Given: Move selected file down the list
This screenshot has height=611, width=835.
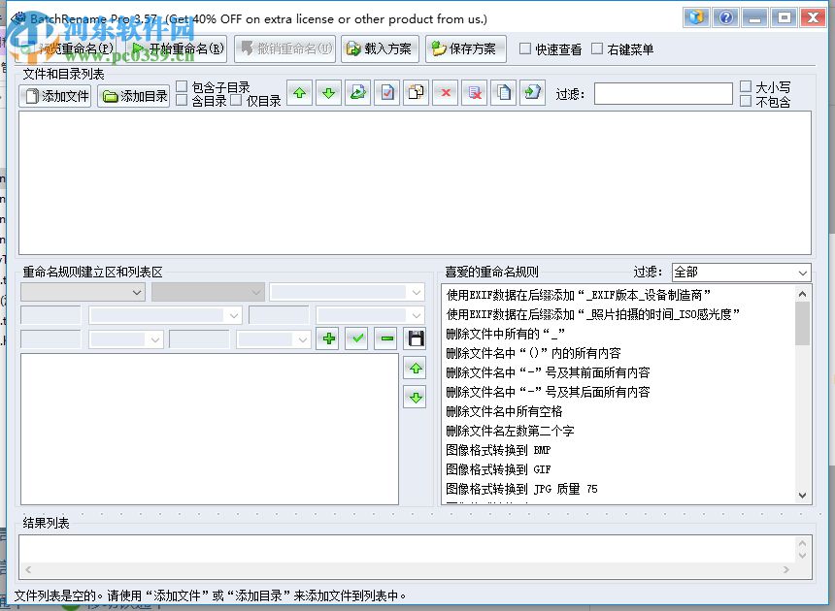Looking at the screenshot, I should [x=328, y=93].
